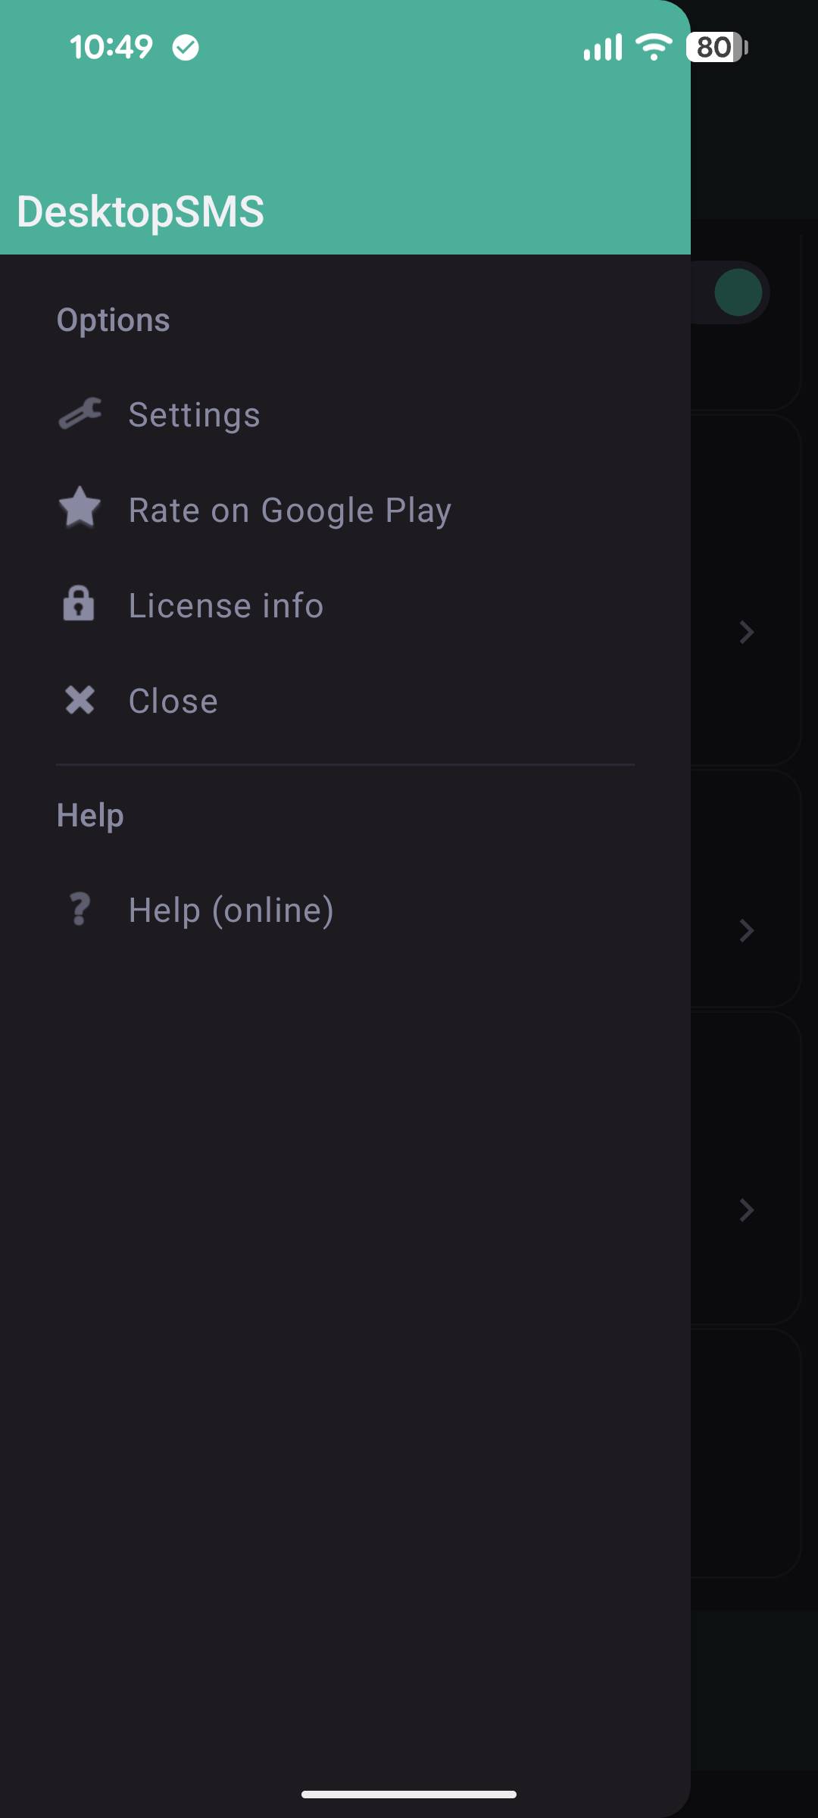Expand the first chevron arrow on right edge

click(747, 632)
